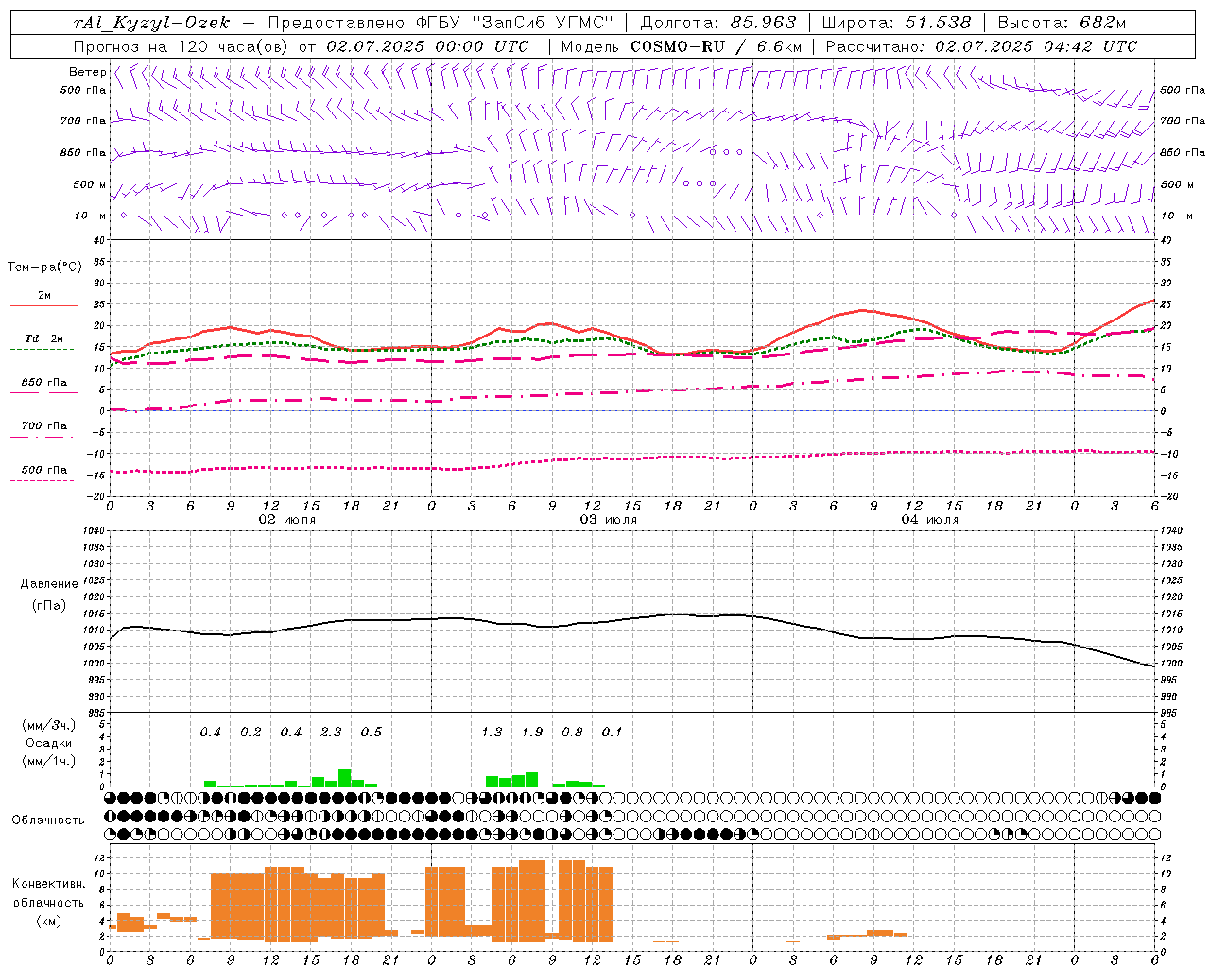The height and width of the screenshot is (968, 1210).
Task: Click the 700 гПа temperature legend entry
Action: click(x=43, y=426)
